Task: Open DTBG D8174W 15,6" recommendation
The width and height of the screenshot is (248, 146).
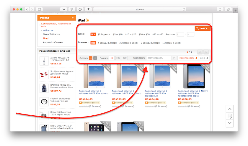Action: [x=61, y=127]
